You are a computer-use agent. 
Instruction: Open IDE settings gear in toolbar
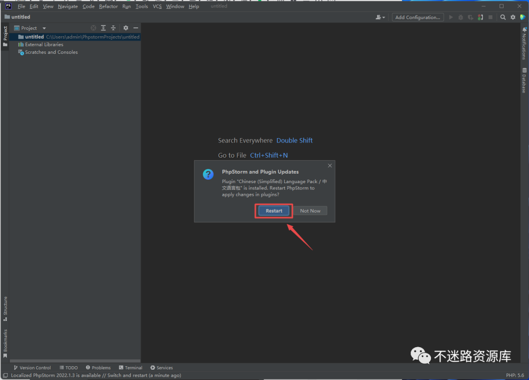click(513, 17)
